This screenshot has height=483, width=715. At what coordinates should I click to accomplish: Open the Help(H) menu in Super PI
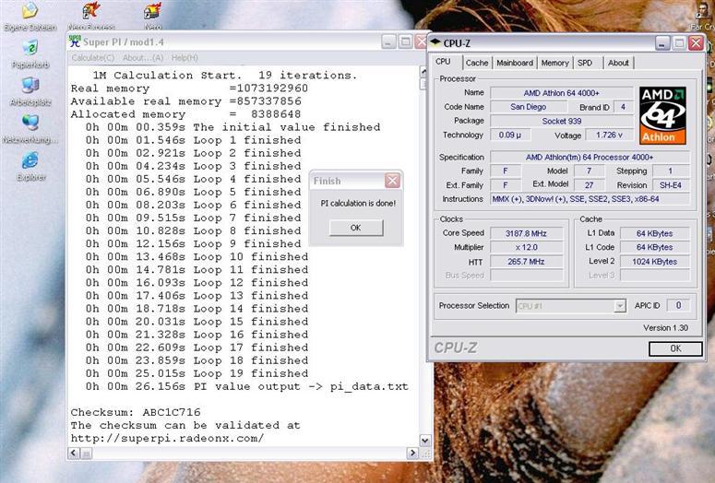point(185,58)
